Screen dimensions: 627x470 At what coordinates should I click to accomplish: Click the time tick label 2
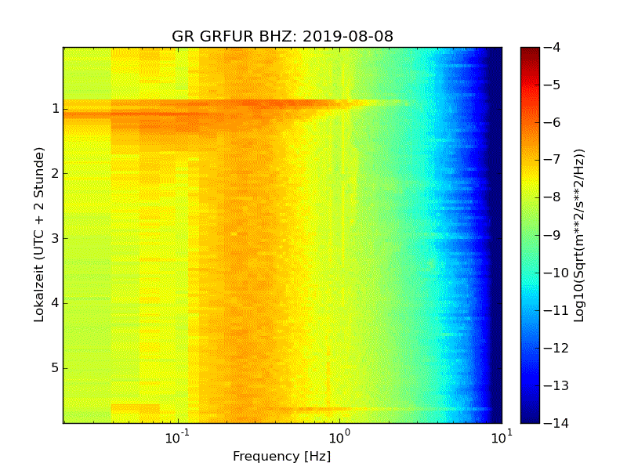pos(56,173)
